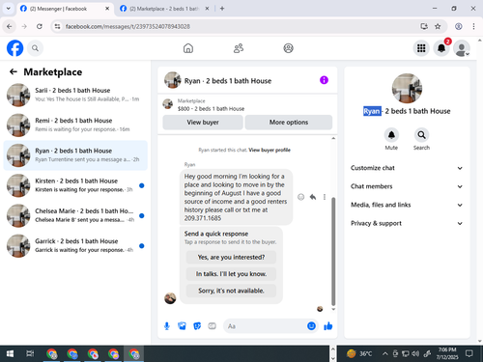
Task: Open Friends icon in top navigation
Action: [239, 48]
